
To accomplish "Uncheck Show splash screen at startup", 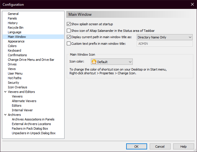I will click(69, 24).
